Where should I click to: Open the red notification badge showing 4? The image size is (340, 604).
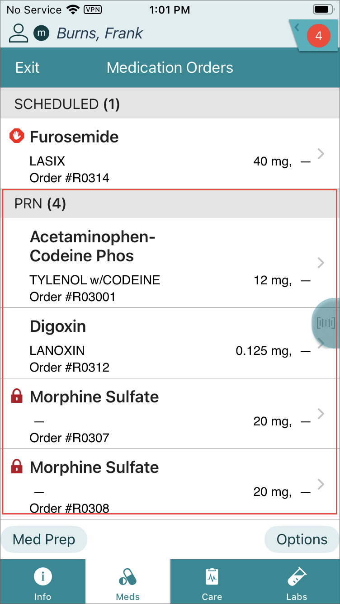click(318, 36)
